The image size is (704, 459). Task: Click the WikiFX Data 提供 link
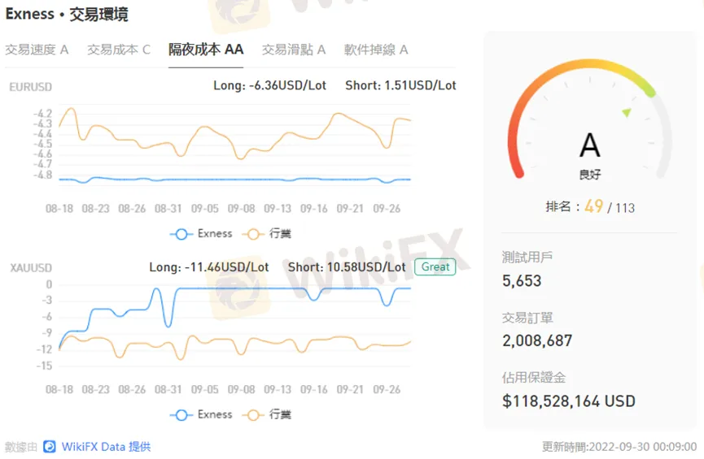(x=106, y=447)
